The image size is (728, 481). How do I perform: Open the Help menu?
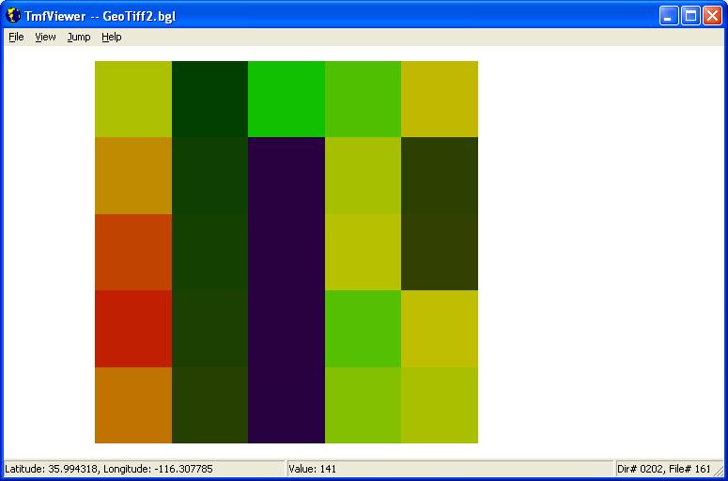coord(112,38)
